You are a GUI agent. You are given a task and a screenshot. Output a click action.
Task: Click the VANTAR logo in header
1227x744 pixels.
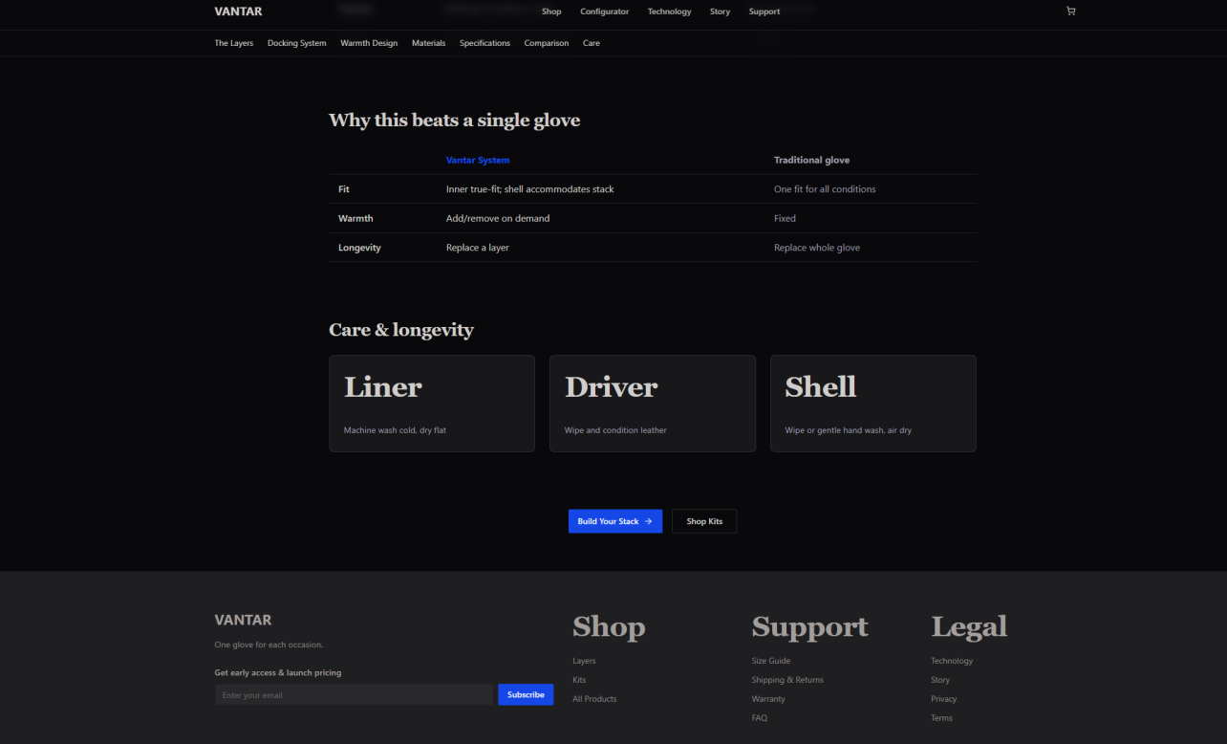(238, 11)
